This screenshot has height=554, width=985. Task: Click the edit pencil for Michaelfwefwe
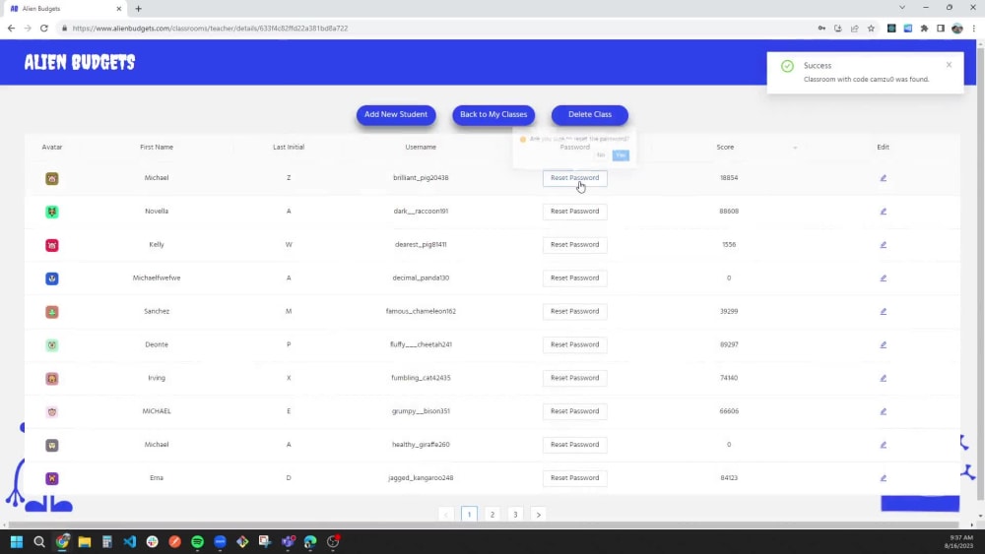(883, 277)
